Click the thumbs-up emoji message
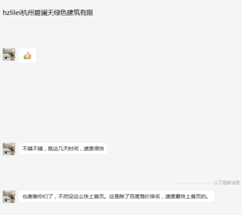 (27, 55)
